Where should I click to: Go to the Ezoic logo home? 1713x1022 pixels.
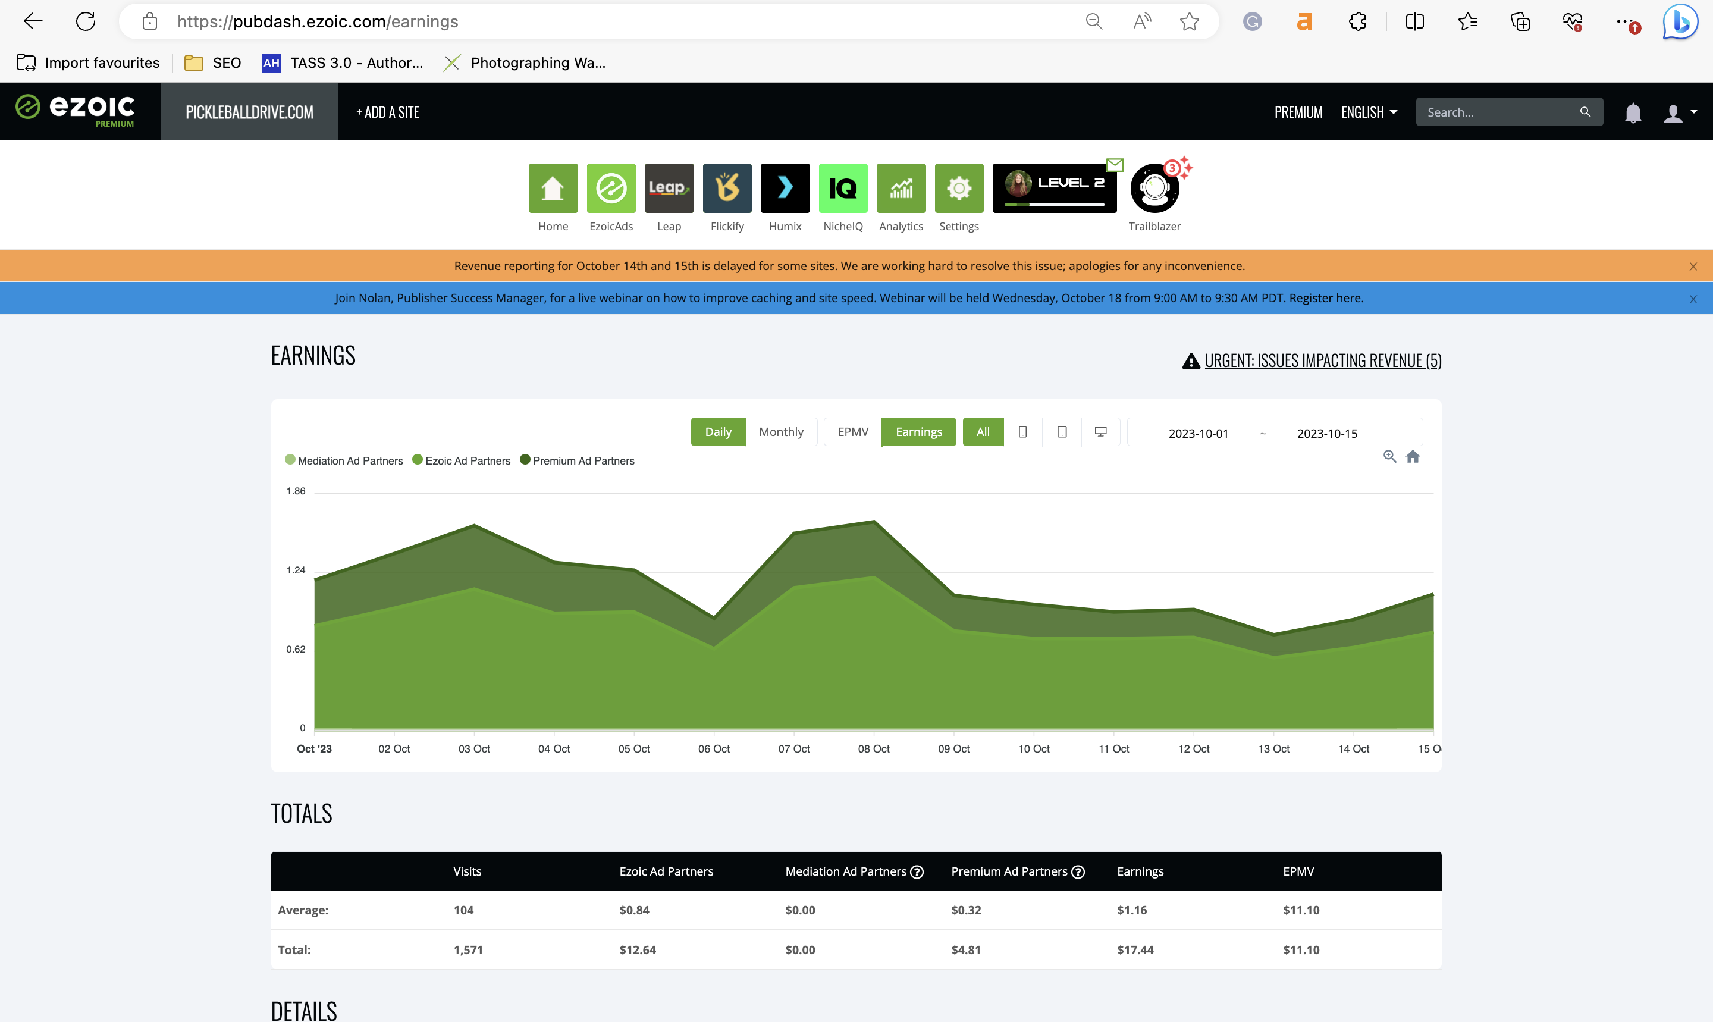(75, 110)
